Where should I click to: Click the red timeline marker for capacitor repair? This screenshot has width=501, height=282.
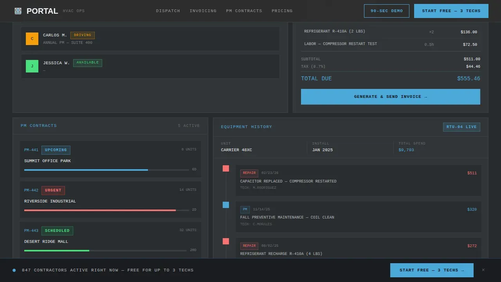coord(226,168)
